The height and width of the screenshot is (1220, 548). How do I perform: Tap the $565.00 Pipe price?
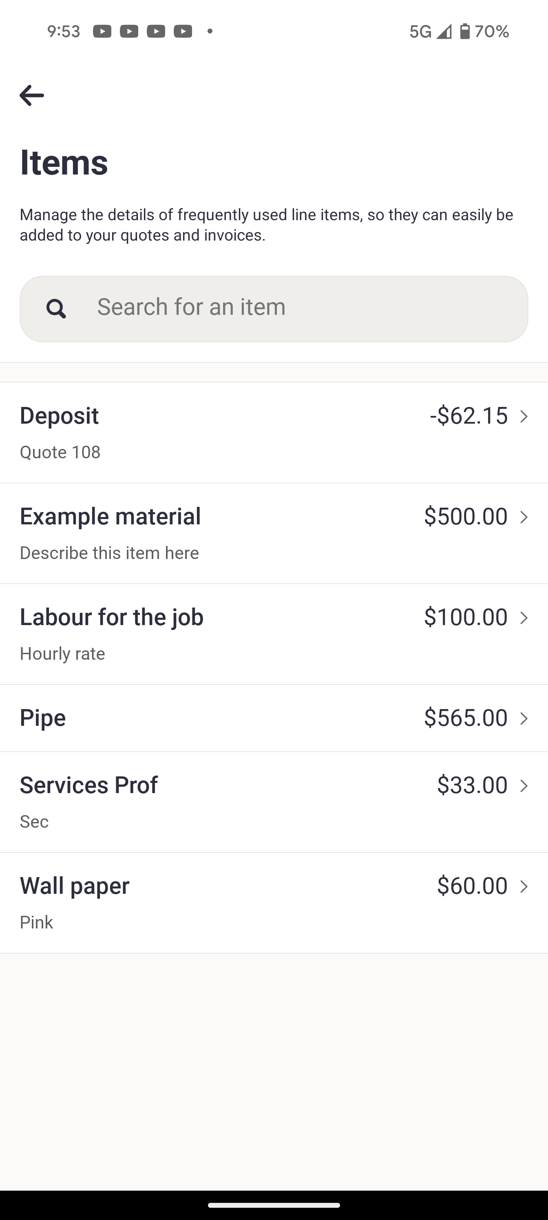(466, 718)
